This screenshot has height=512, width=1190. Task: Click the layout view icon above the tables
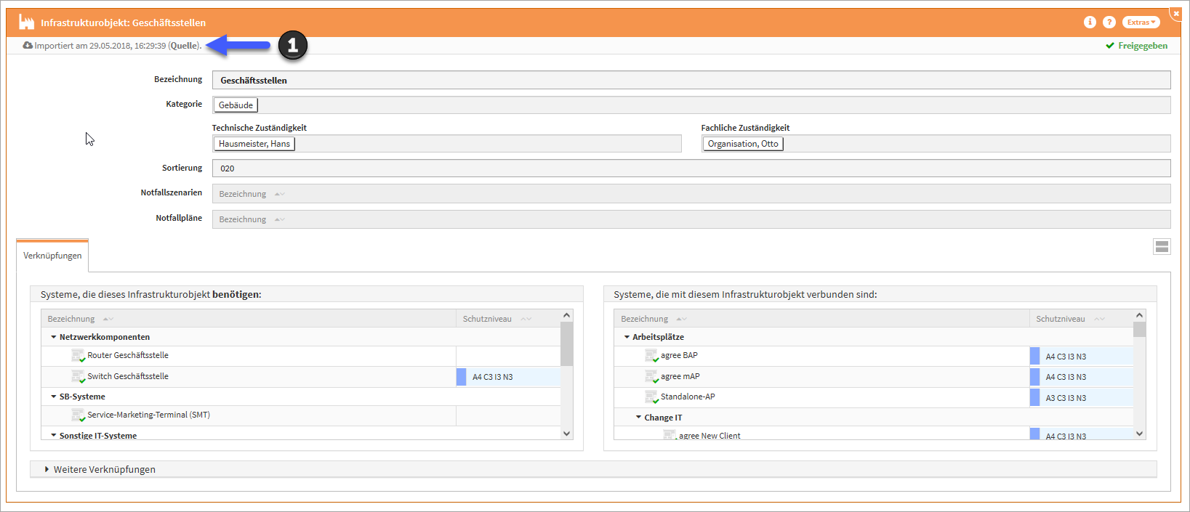click(x=1162, y=247)
